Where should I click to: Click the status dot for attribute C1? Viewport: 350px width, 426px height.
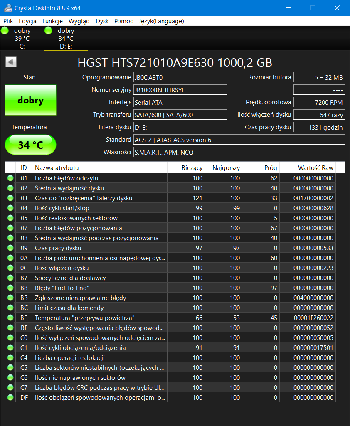[10, 348]
